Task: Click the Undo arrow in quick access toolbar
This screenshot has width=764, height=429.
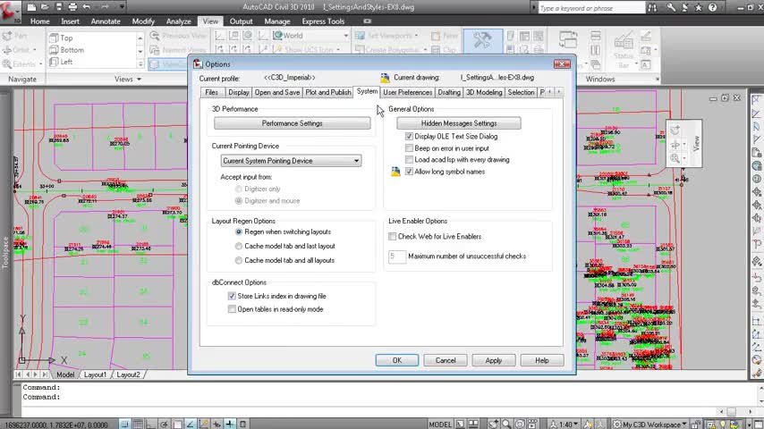Action: (x=87, y=7)
